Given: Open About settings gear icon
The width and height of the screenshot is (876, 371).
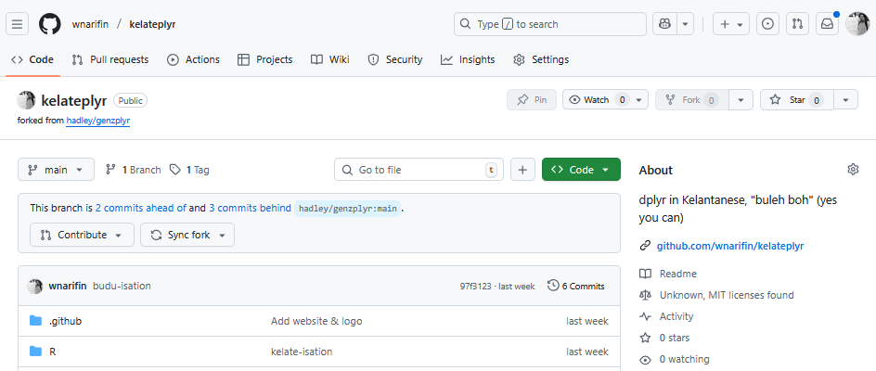Looking at the screenshot, I should click(x=853, y=170).
